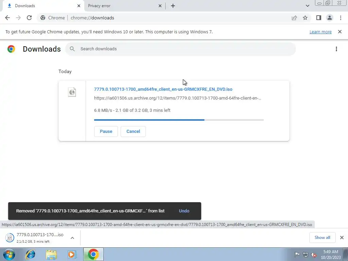Click the 7779.0.100713-170....iso shelf item
This screenshot has width=348, height=261.
tap(40, 238)
